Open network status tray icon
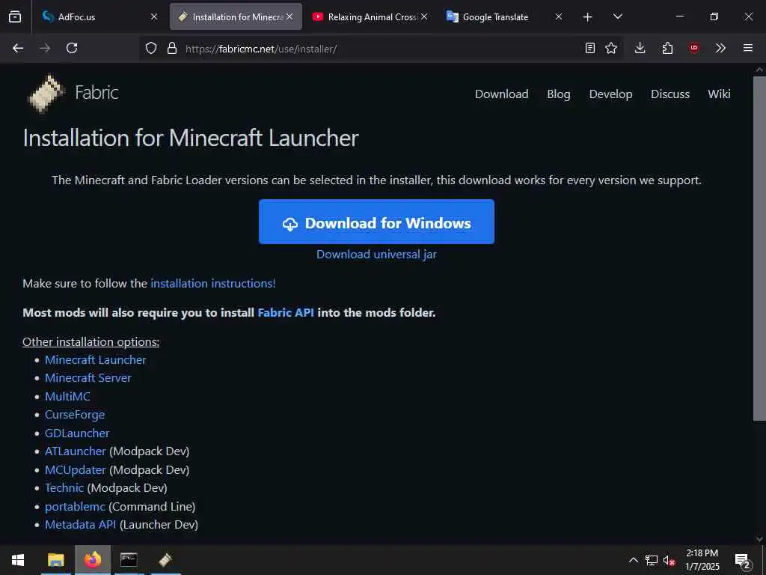Viewport: 766px width, 575px height. (652, 560)
